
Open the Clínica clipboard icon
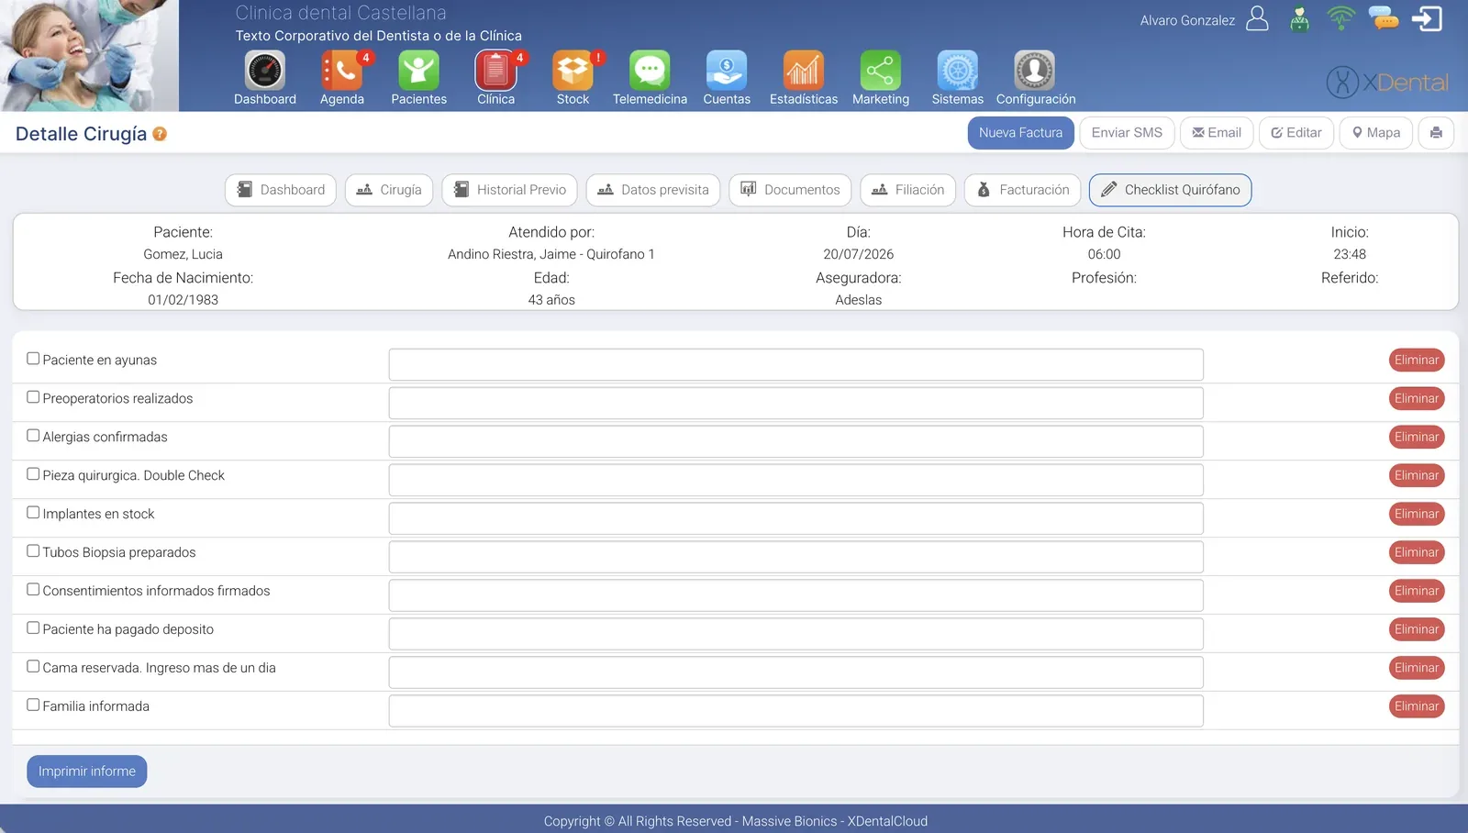coord(495,71)
